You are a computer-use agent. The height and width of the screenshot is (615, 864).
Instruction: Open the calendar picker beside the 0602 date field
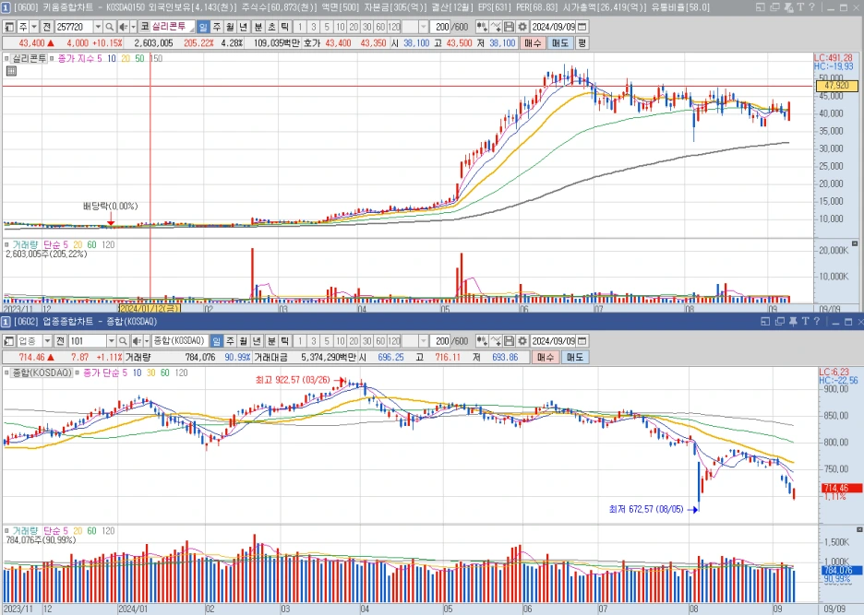pos(582,341)
